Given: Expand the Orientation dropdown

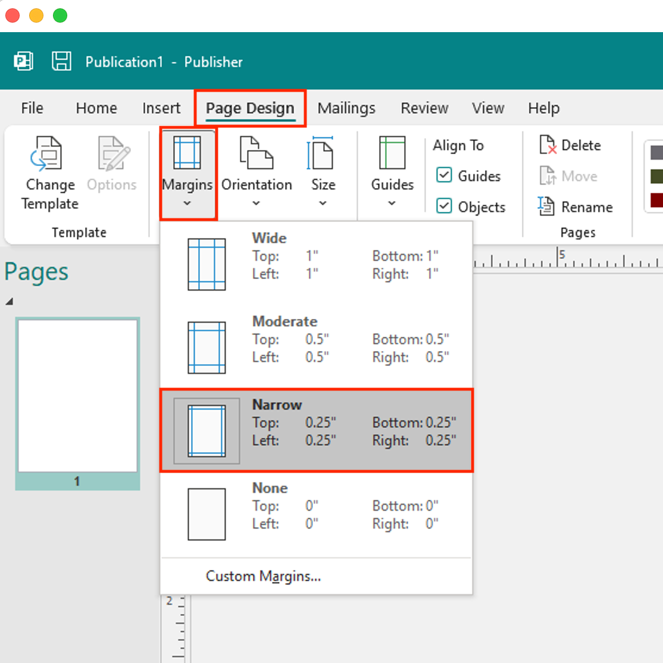Looking at the screenshot, I should point(256,203).
